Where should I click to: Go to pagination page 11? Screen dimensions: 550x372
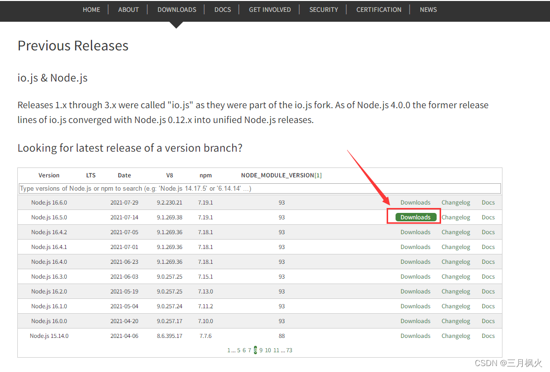pyautogui.click(x=276, y=350)
